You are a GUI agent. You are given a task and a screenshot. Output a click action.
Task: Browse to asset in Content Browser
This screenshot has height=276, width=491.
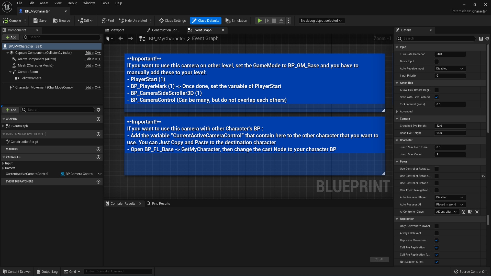61,21
